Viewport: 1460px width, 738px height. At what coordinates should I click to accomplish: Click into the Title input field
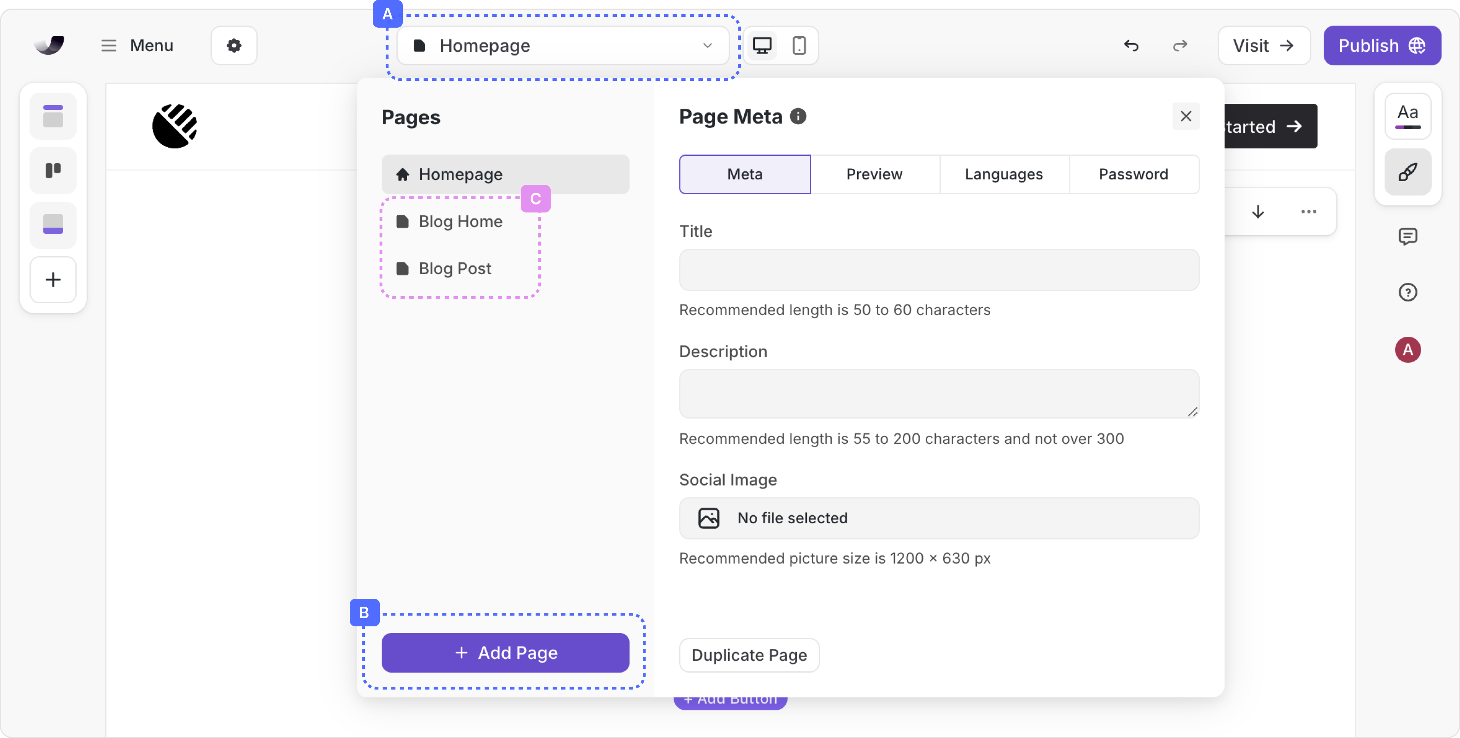(x=939, y=270)
